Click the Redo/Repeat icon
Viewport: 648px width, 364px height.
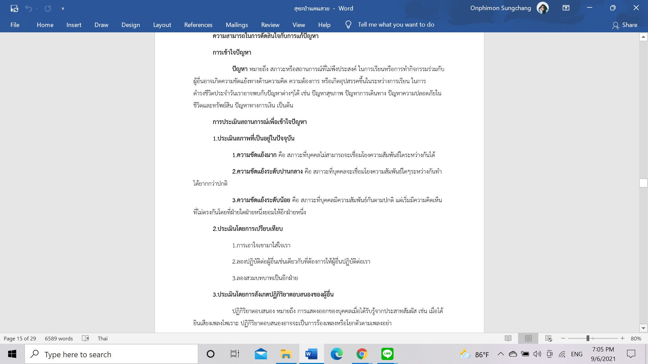tap(48, 8)
